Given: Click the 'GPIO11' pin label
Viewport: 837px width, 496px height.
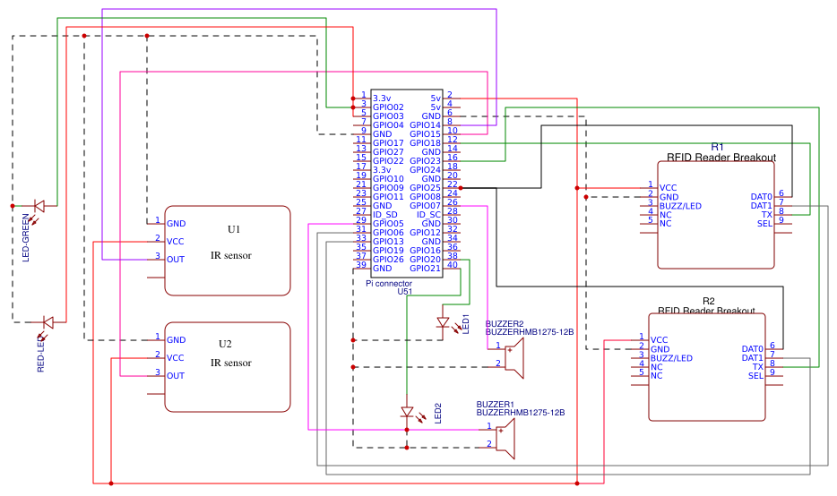Looking at the screenshot, I should [x=388, y=197].
